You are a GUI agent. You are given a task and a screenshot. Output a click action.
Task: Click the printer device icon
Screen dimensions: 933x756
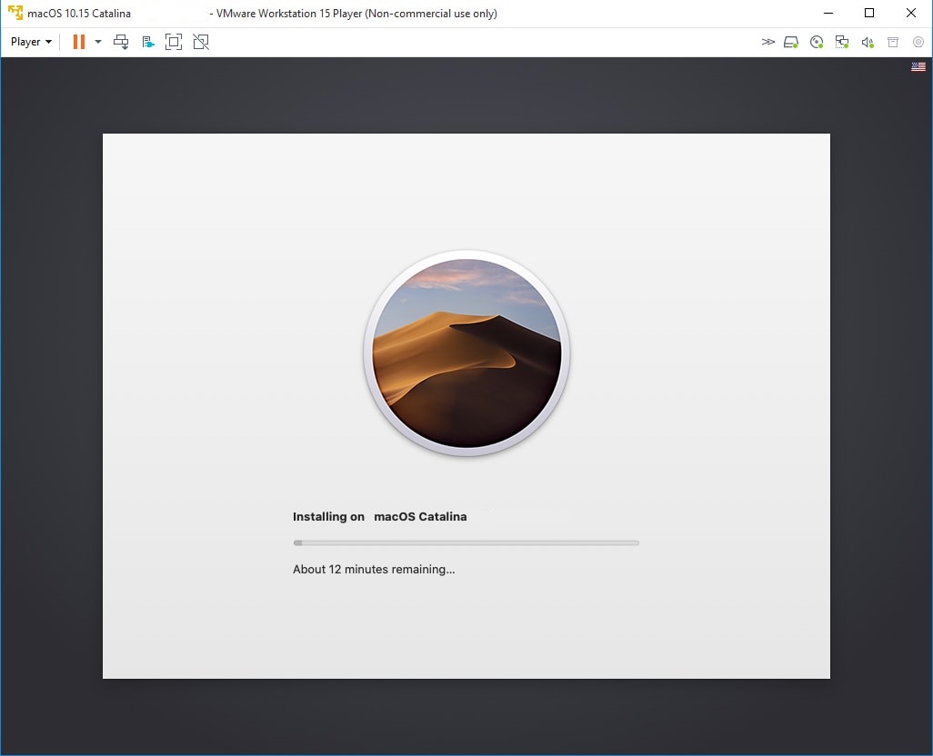tap(892, 42)
